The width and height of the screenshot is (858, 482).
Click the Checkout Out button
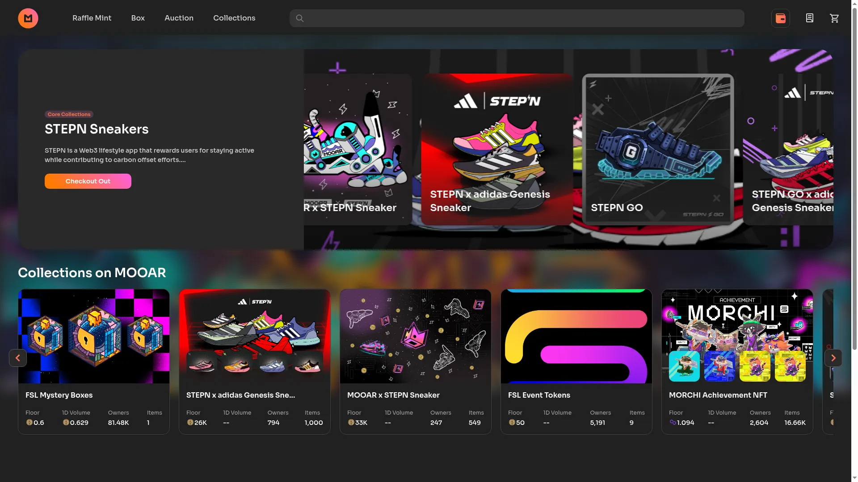point(88,181)
